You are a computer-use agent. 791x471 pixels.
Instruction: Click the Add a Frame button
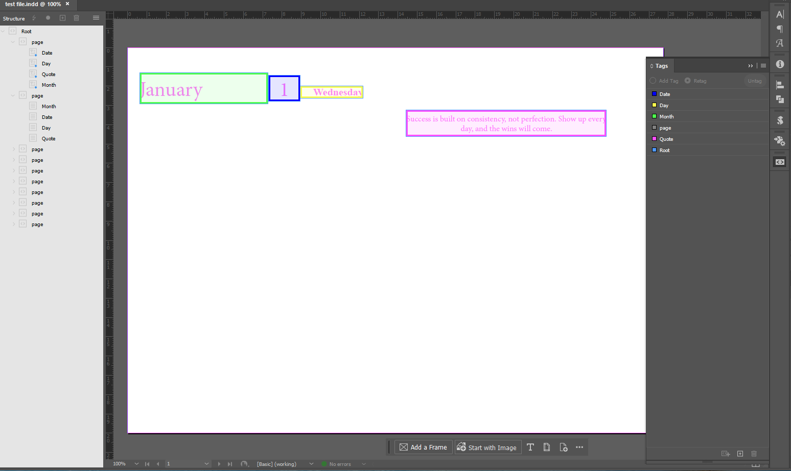(423, 447)
